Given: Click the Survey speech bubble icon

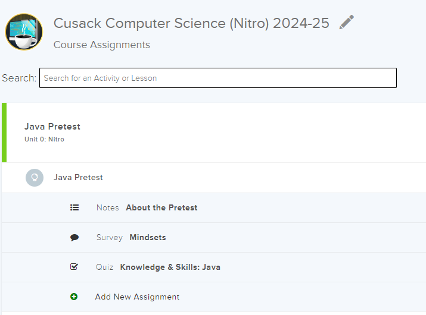Looking at the screenshot, I should 74,237.
